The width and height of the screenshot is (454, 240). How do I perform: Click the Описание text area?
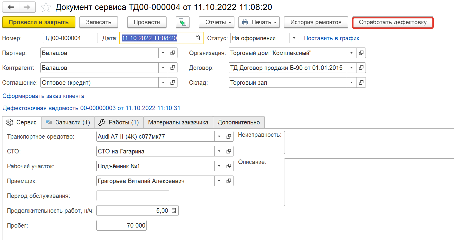coord(369,182)
